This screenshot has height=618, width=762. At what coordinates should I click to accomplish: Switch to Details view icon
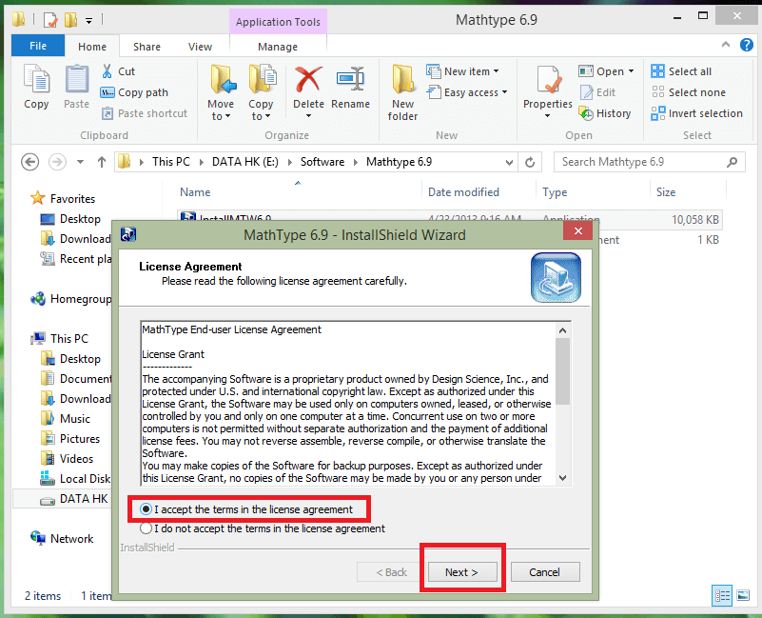(x=722, y=595)
